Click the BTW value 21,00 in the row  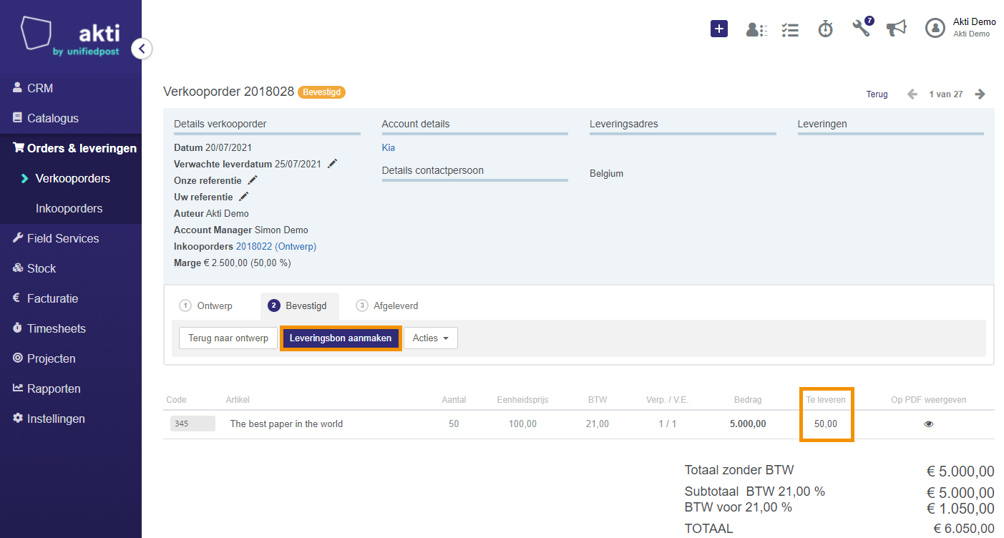pyautogui.click(x=598, y=424)
